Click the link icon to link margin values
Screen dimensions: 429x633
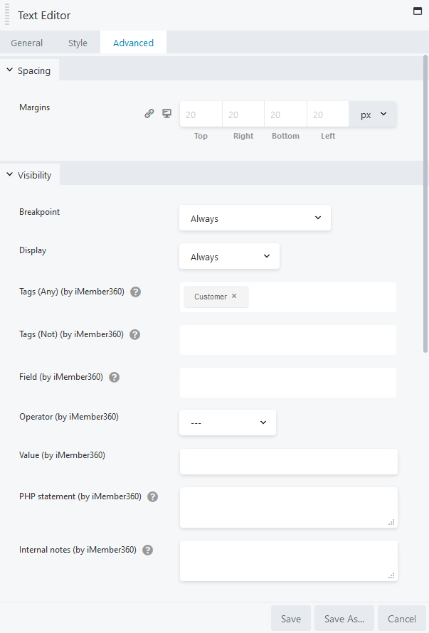pyautogui.click(x=149, y=113)
